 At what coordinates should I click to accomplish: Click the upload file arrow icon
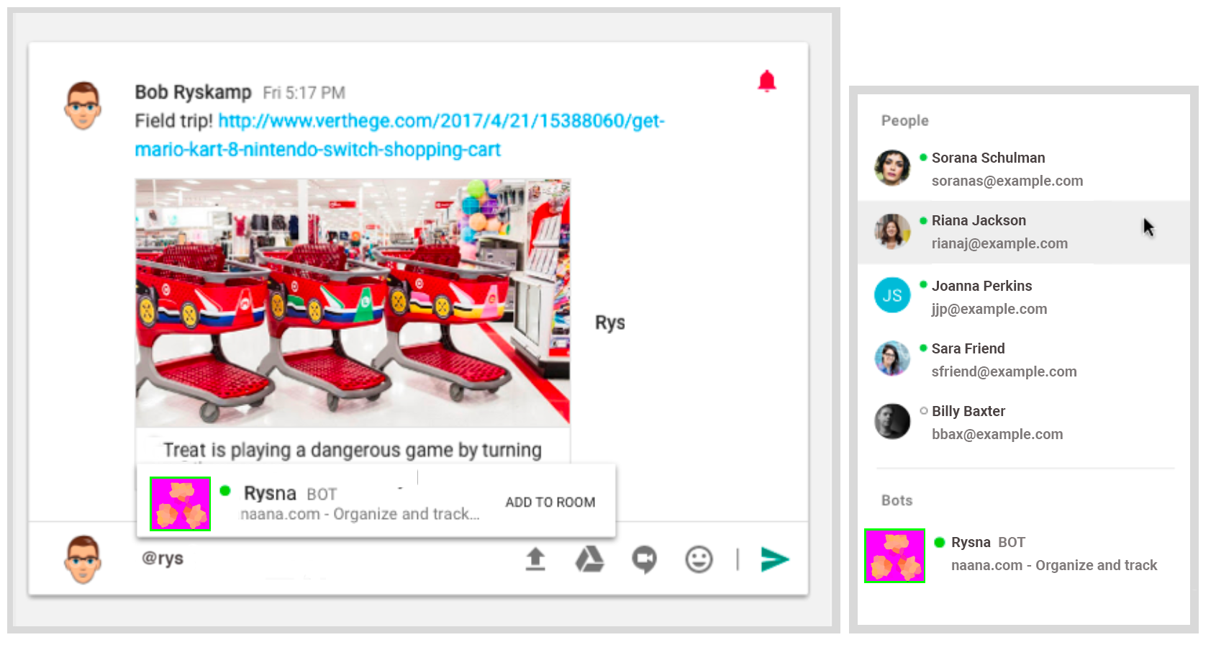click(x=535, y=559)
